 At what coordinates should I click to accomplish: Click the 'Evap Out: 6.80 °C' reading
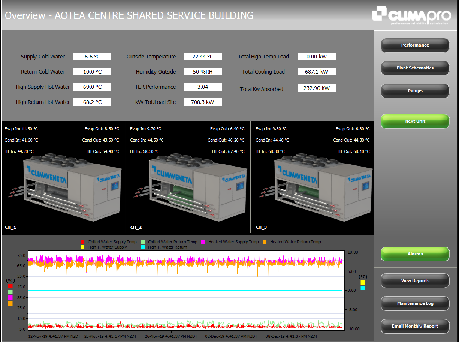click(353, 129)
